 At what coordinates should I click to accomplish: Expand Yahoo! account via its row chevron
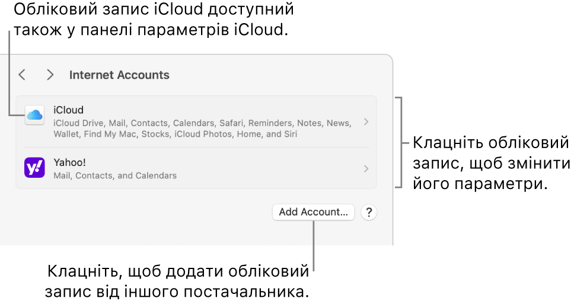coord(366,169)
